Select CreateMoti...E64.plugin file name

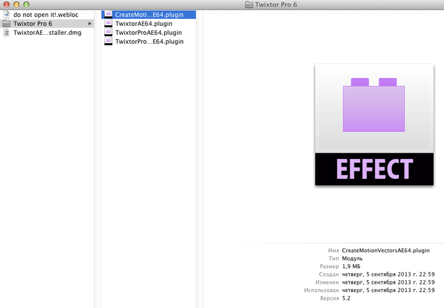click(x=150, y=15)
